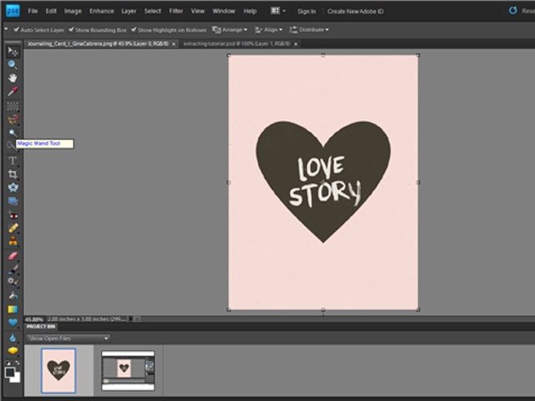Select the Horizontal Type tool
Viewport: 535px width, 401px height.
(13, 160)
